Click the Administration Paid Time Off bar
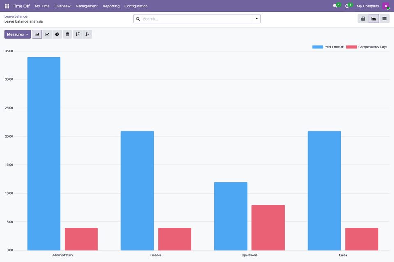This screenshot has height=262, width=394. [44, 154]
